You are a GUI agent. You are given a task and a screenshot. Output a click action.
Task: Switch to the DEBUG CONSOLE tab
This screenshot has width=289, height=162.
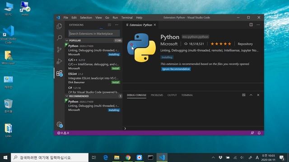point(136,95)
